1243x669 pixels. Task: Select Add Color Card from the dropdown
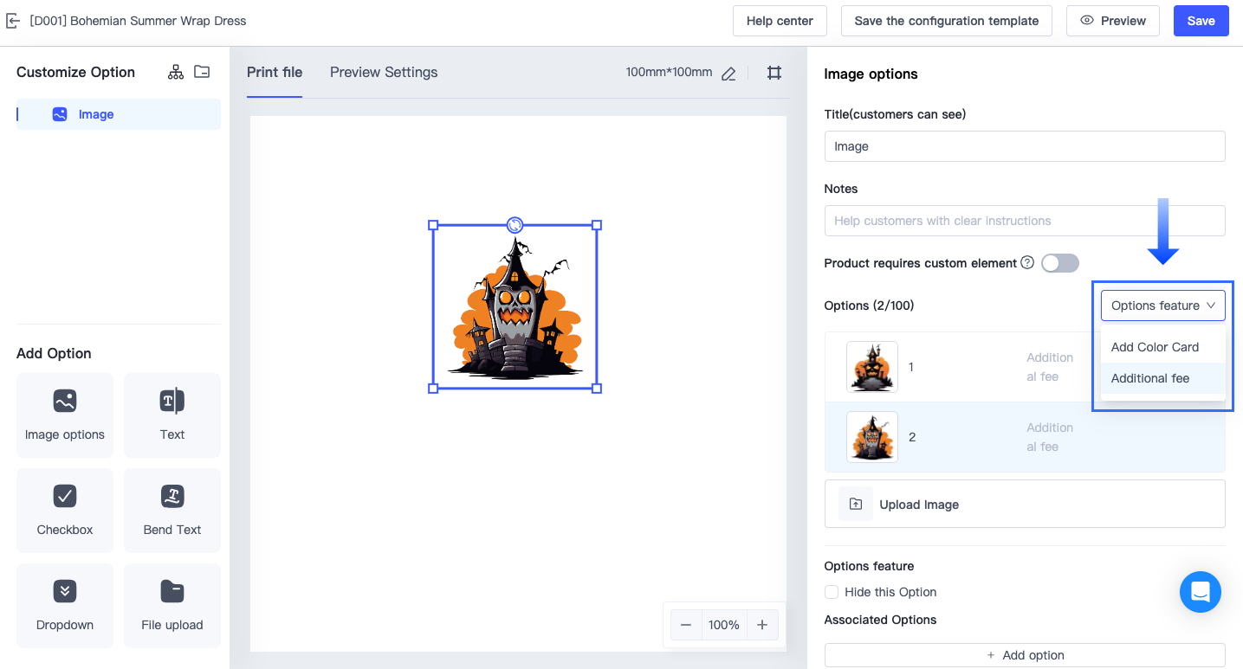(1156, 346)
